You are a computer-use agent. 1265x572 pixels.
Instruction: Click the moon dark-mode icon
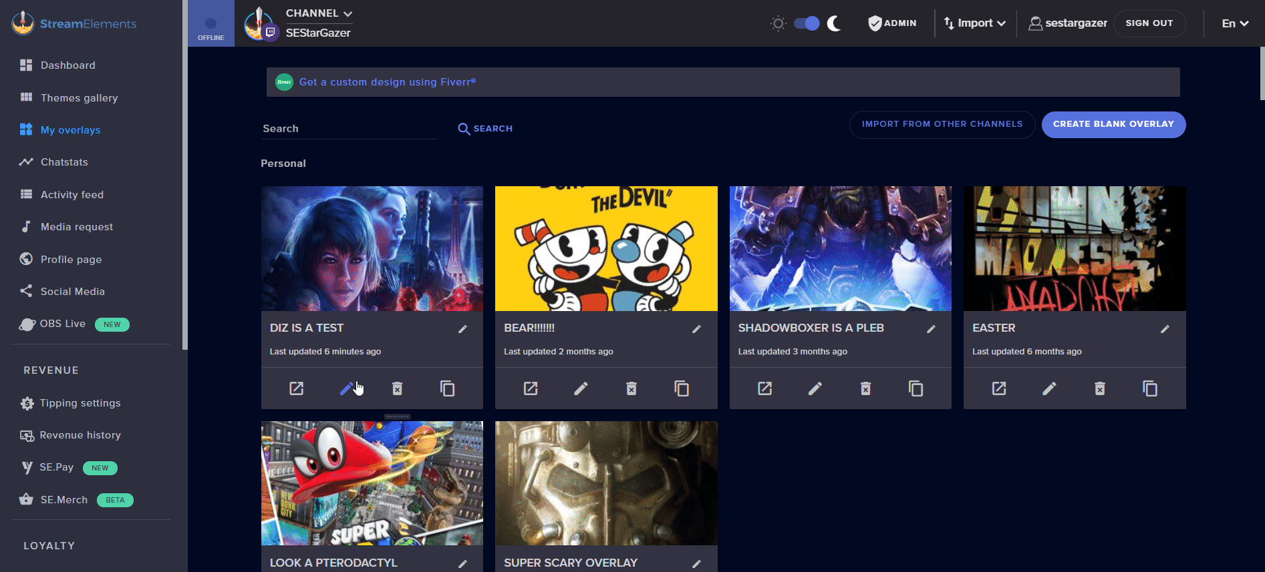[834, 23]
